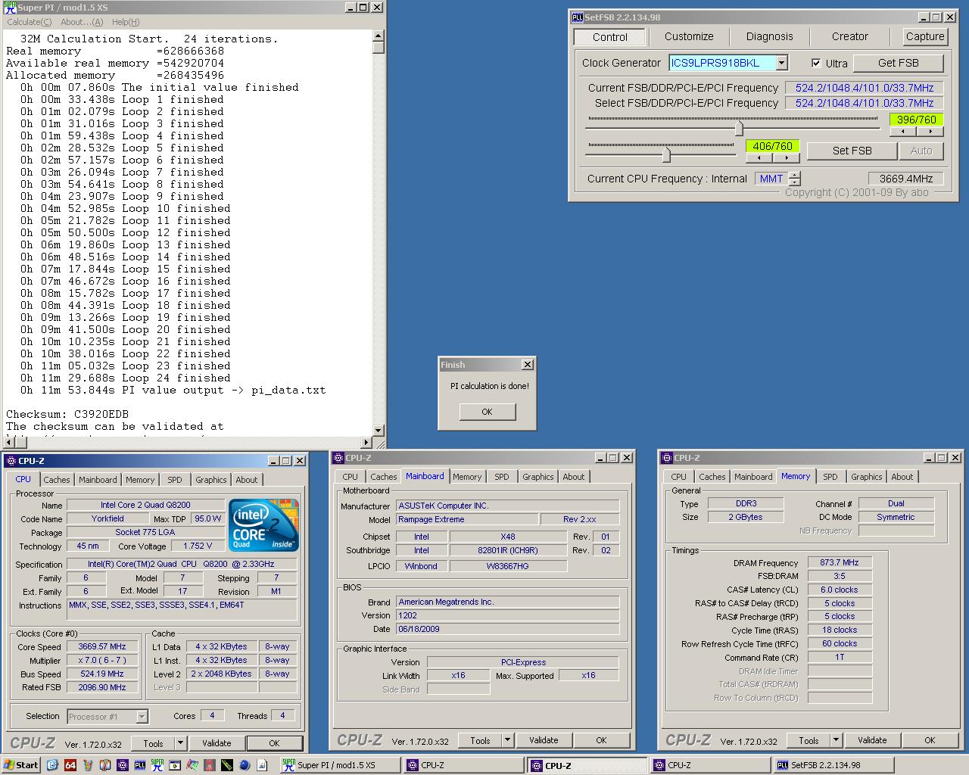Click lower FSB slider thumb in SetFSB
This screenshot has height=775, width=969.
[x=666, y=154]
